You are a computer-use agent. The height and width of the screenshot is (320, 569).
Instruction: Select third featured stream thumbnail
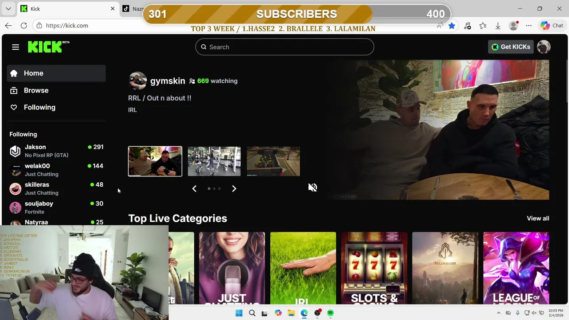(273, 161)
